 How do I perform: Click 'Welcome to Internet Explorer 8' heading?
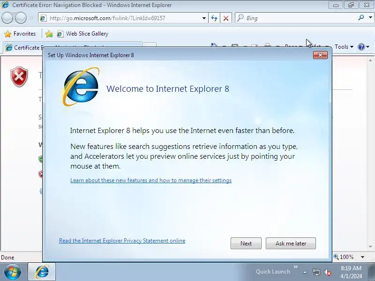[x=168, y=89]
